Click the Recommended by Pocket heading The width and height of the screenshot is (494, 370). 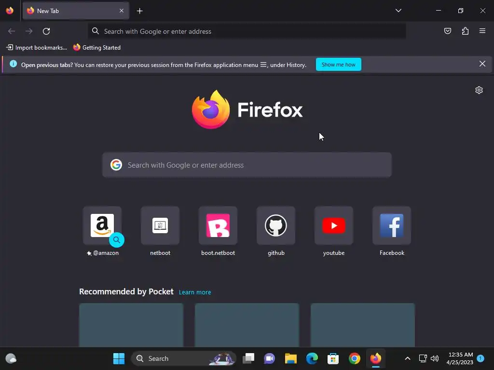(126, 291)
